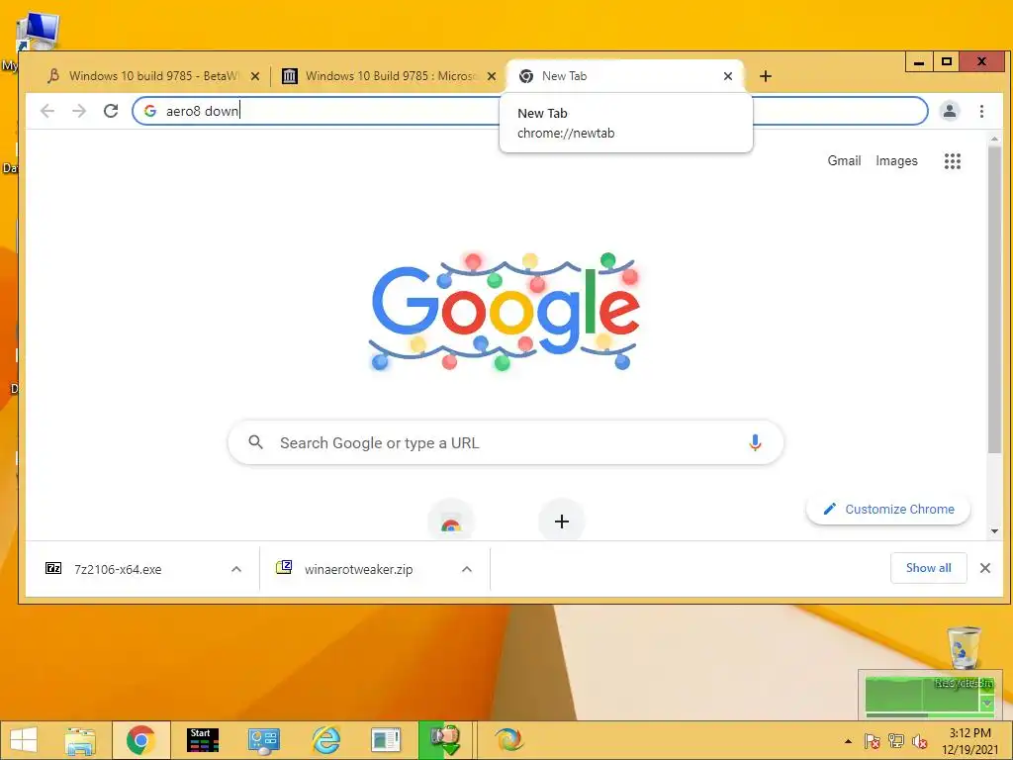Open the clock showing 3:12 PM
Image resolution: width=1013 pixels, height=760 pixels.
[x=969, y=741]
